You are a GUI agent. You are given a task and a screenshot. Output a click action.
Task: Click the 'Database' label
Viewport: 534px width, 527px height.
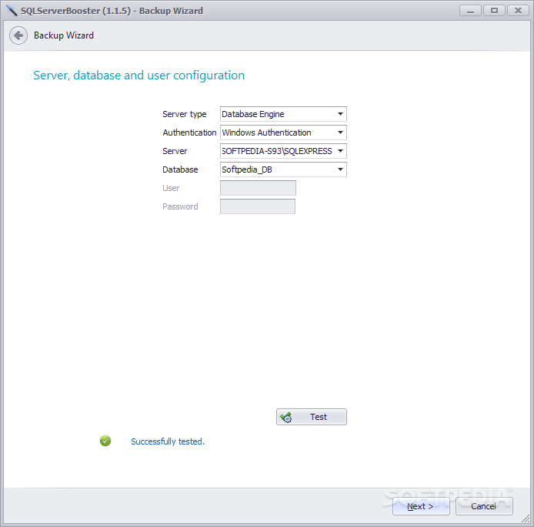pyautogui.click(x=180, y=170)
